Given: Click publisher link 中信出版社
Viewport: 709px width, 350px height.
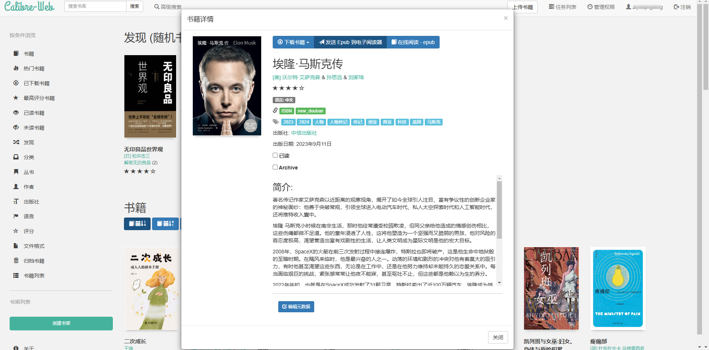Looking at the screenshot, I should pyautogui.click(x=304, y=133).
